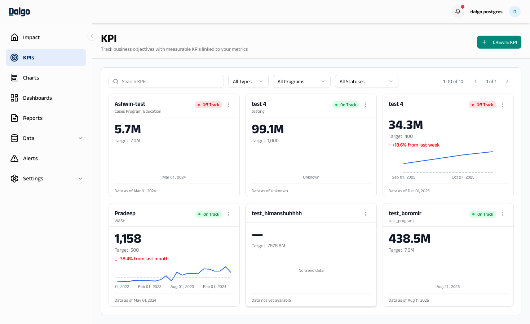
Task: Open the test_himanshuhhhh card options menu
Action: (366, 214)
